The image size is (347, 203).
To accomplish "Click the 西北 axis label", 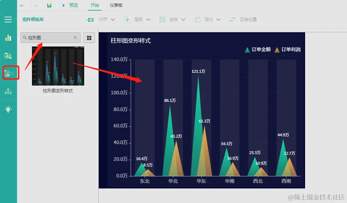I will [x=258, y=181].
